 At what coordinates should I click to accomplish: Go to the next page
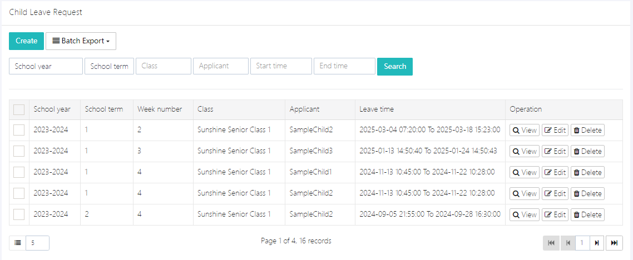(x=597, y=243)
